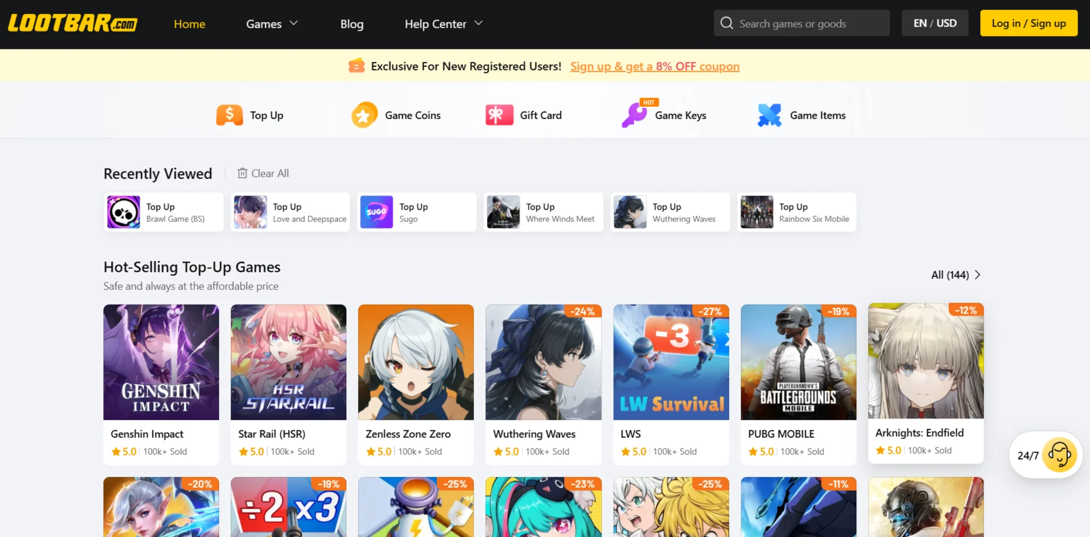Focus the Search games or goods field
Viewport: 1090px width, 537px height.
[802, 23]
